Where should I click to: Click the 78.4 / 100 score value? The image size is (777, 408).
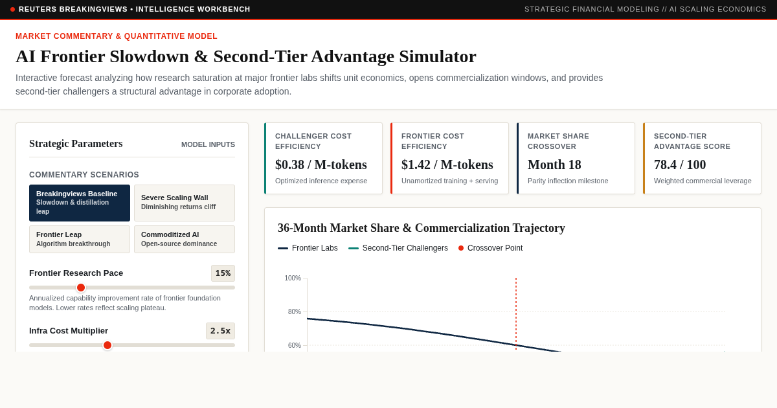coord(680,164)
